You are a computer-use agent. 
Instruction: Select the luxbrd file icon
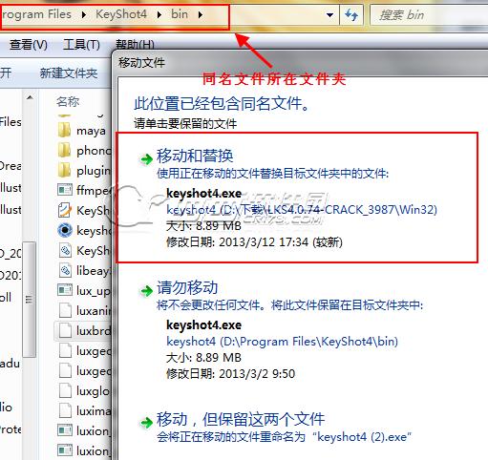pyautogui.click(x=65, y=330)
